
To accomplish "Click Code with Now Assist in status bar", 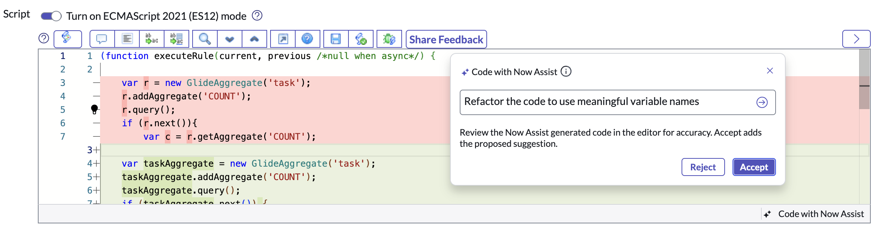I will pos(814,214).
